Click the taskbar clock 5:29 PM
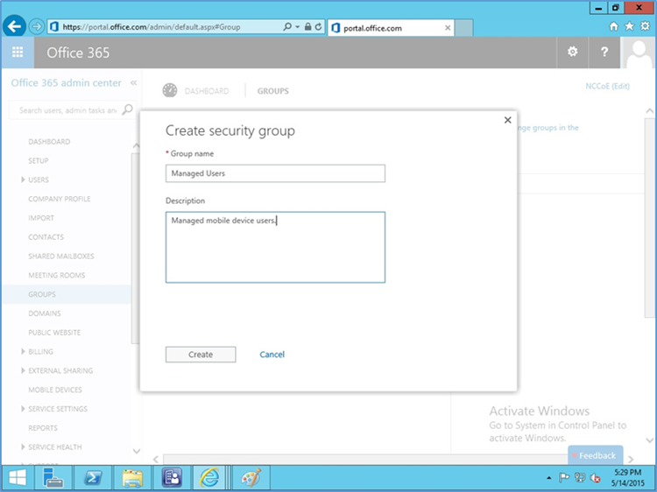Viewport: 657px width, 492px height. pyautogui.click(x=628, y=473)
